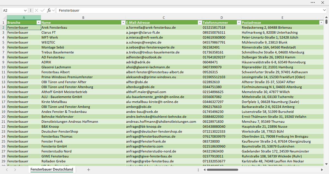Go to next sheet arrow

tap(15, 170)
